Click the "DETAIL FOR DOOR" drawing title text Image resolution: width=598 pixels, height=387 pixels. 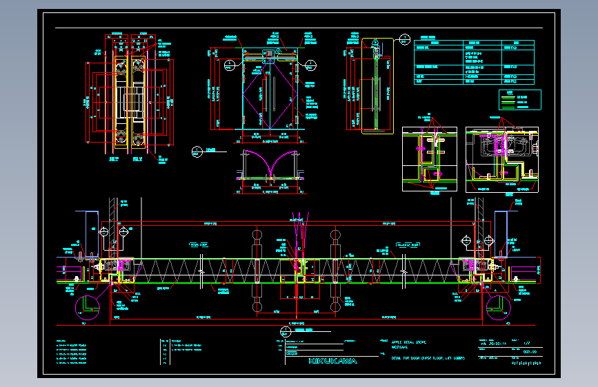coord(428,358)
